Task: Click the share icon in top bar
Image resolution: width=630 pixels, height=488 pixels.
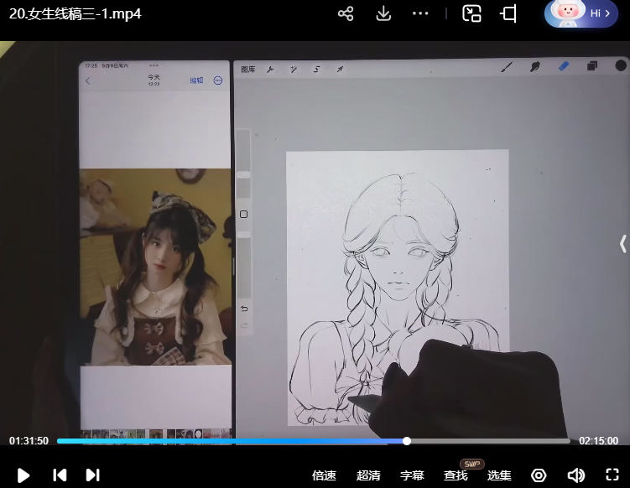Action: pyautogui.click(x=346, y=13)
